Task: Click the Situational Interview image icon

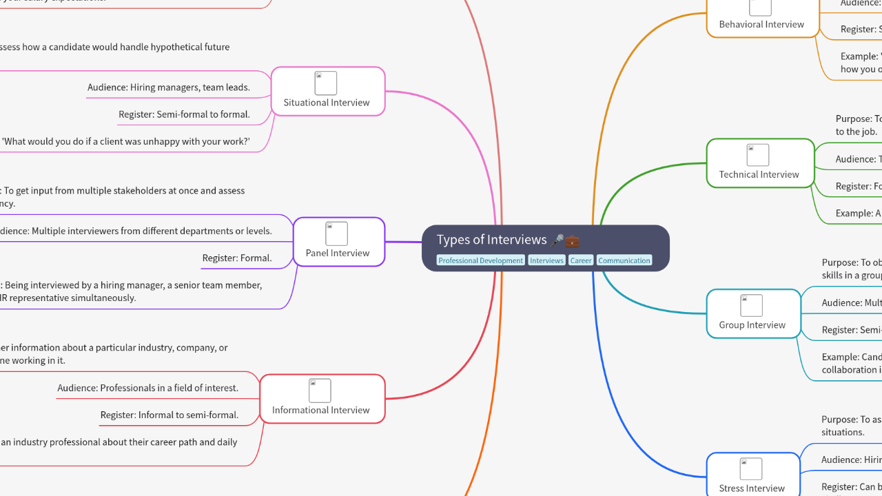Action: point(326,83)
